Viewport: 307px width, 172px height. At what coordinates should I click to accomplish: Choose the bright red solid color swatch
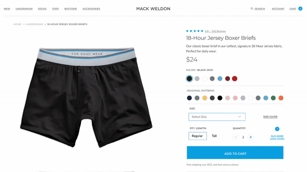coord(234,79)
